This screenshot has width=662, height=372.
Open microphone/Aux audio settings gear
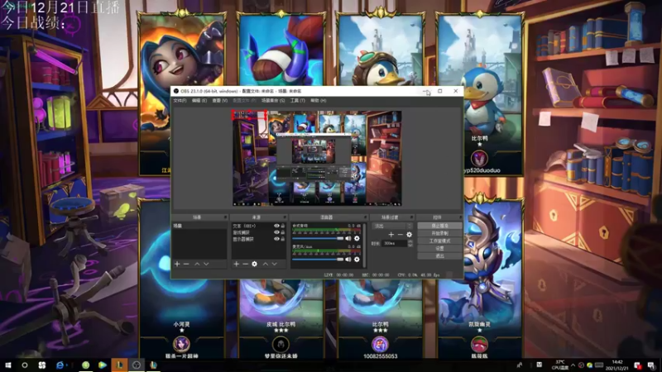click(x=357, y=260)
